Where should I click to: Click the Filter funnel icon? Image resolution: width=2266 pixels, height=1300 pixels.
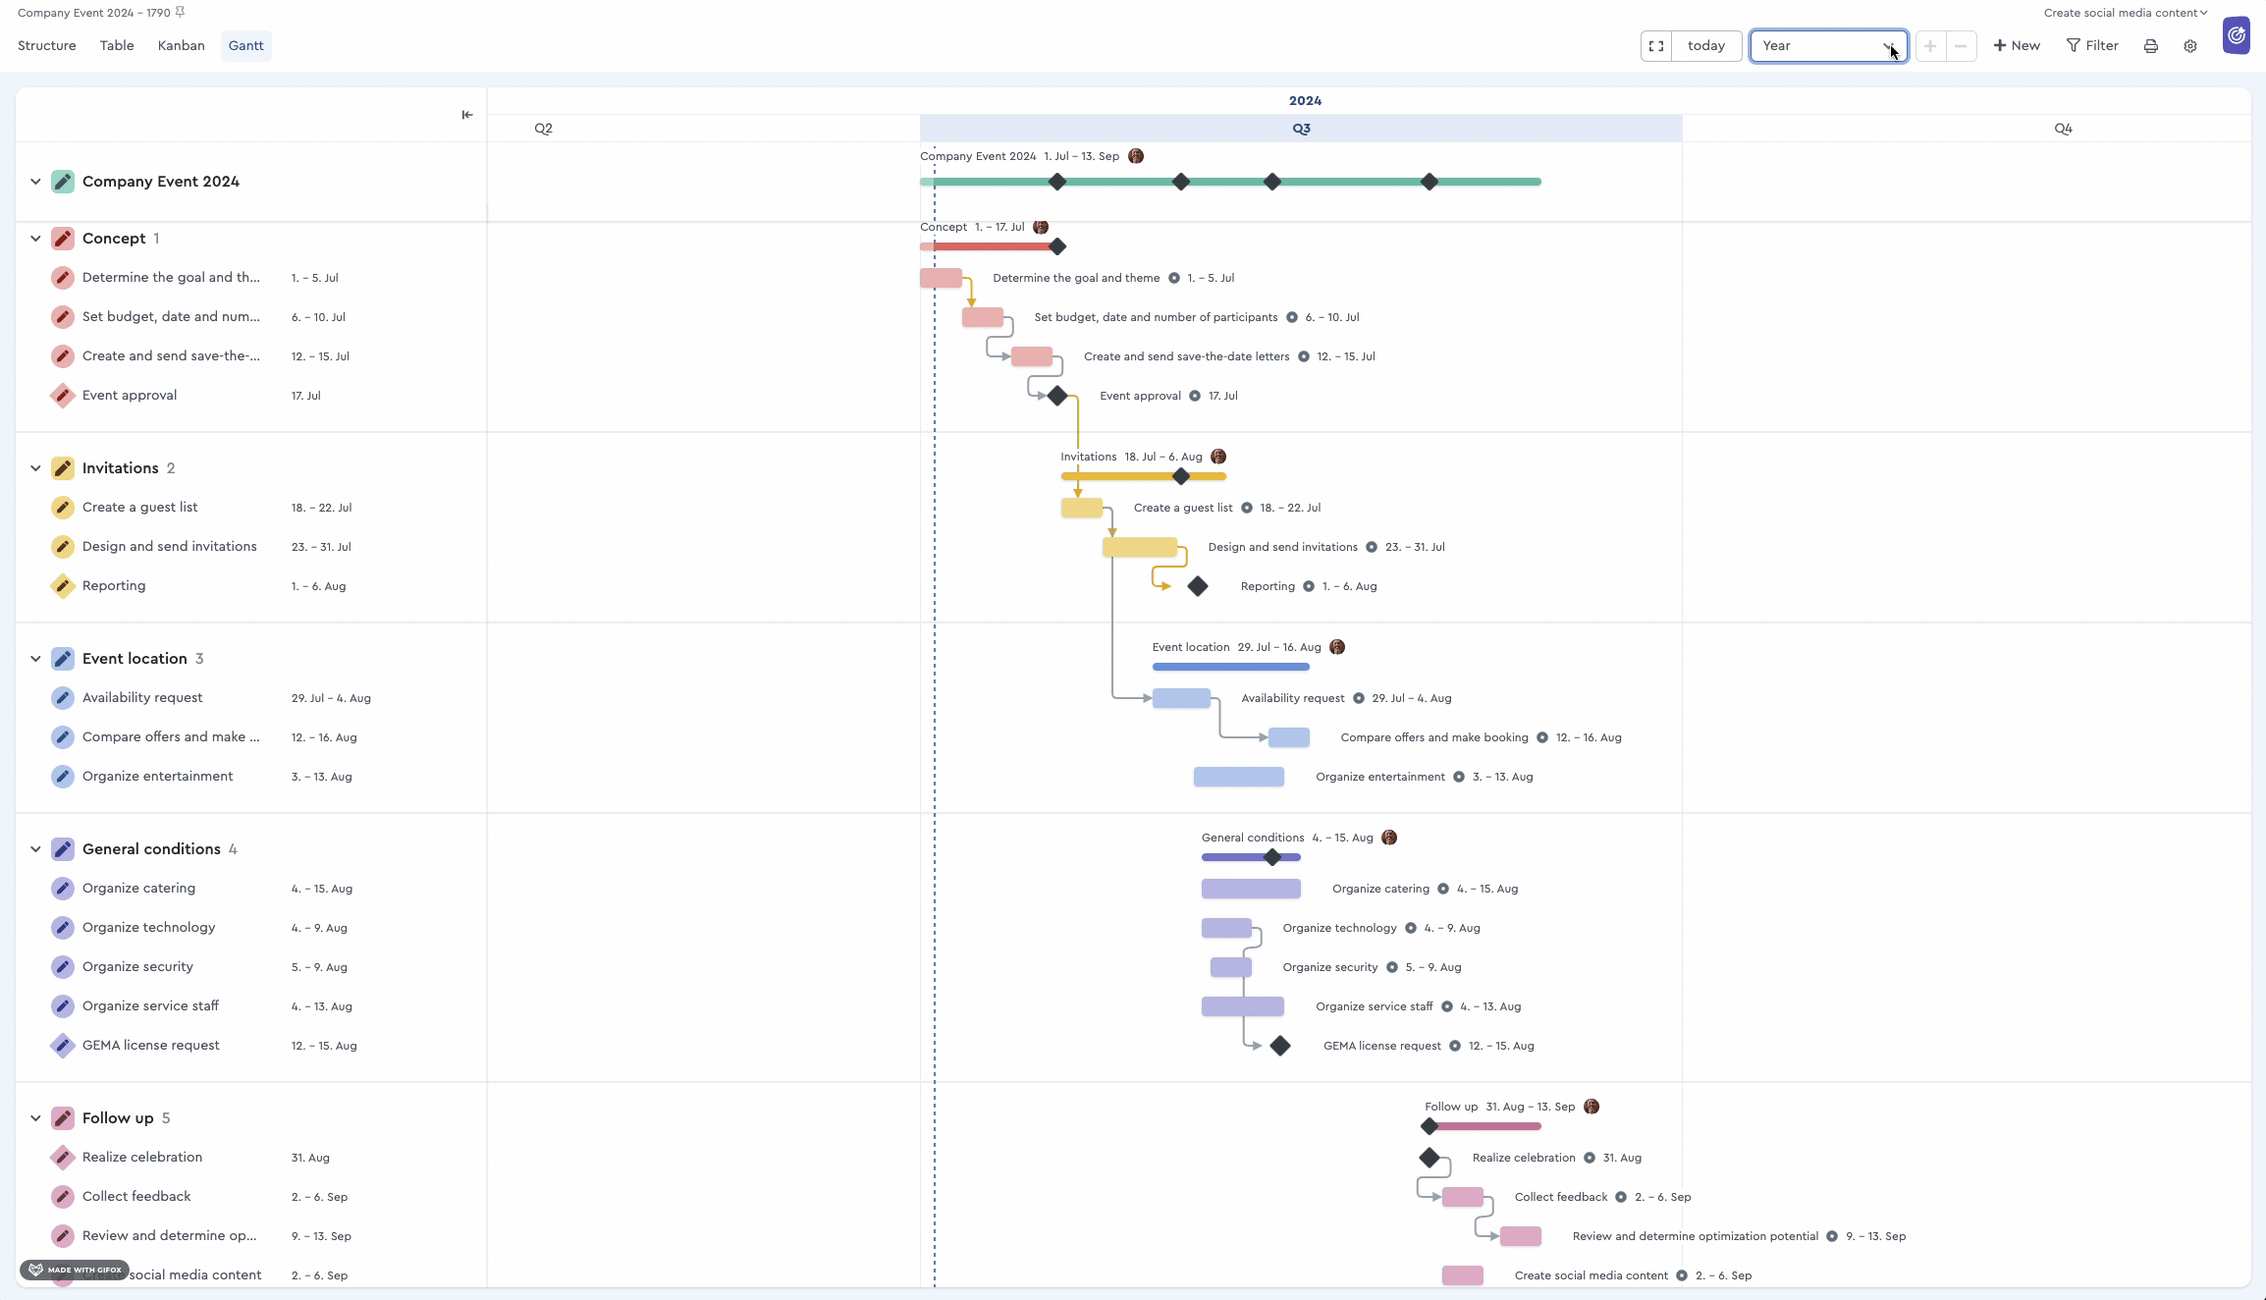[2074, 45]
